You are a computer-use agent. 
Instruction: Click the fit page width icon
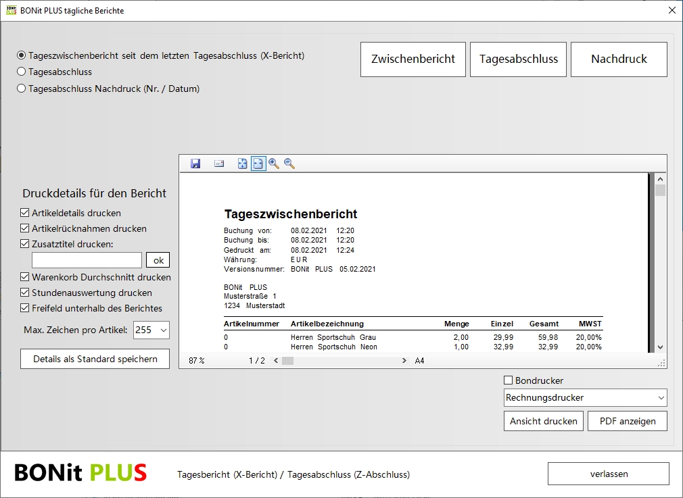pos(258,164)
